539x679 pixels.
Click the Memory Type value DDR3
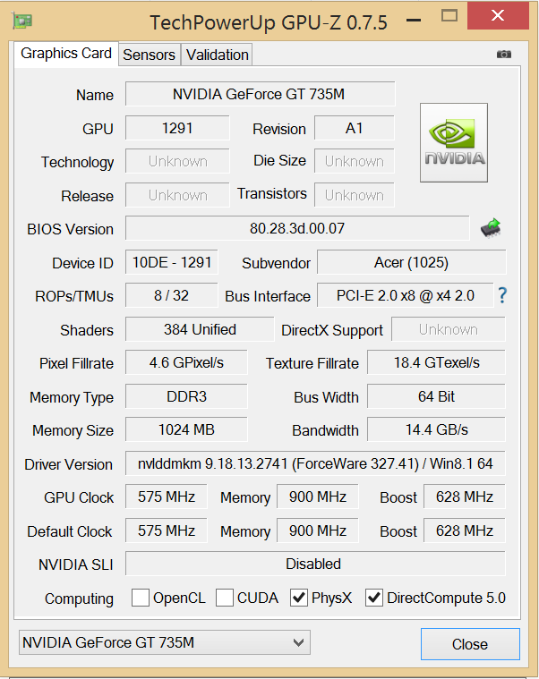pyautogui.click(x=186, y=396)
